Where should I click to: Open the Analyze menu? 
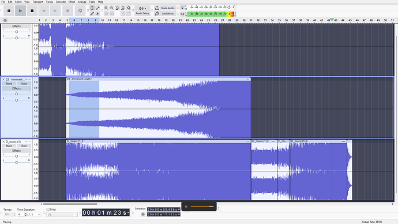coord(82,2)
